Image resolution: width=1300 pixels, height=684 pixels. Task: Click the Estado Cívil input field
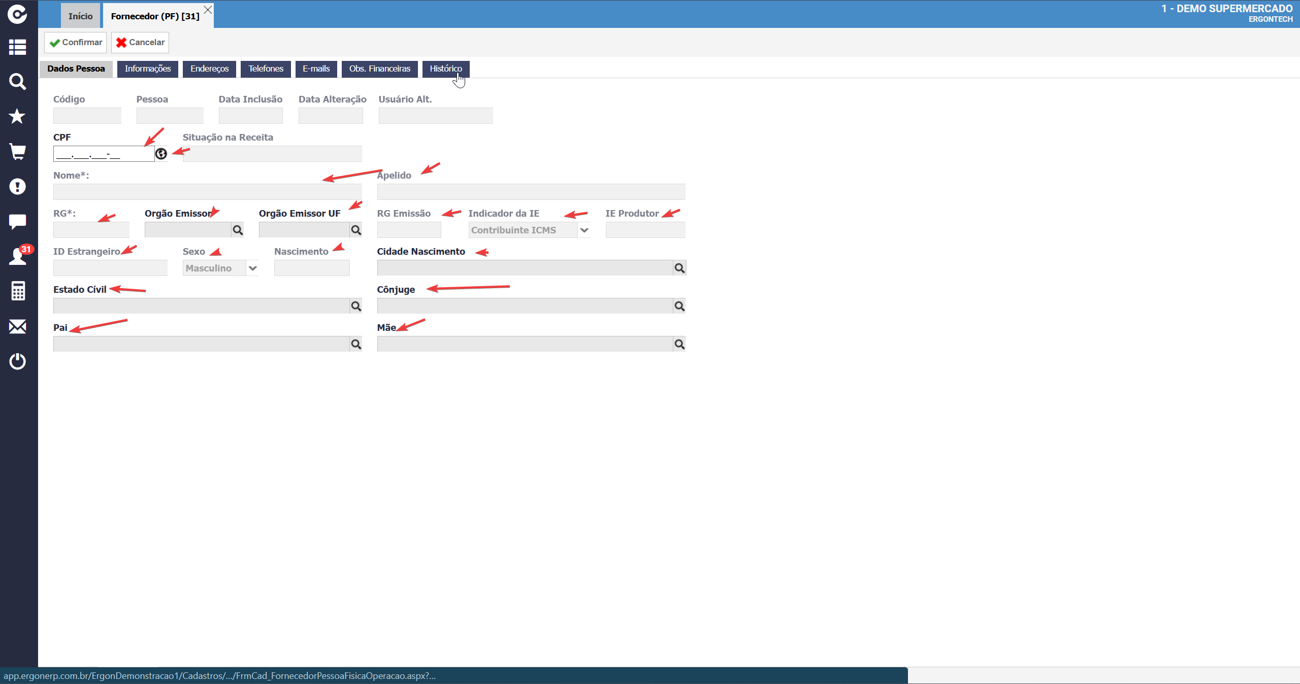click(202, 306)
